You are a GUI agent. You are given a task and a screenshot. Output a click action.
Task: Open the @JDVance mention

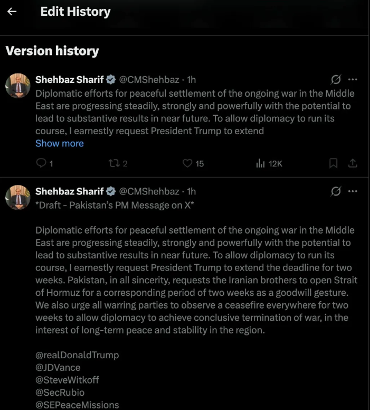58,367
